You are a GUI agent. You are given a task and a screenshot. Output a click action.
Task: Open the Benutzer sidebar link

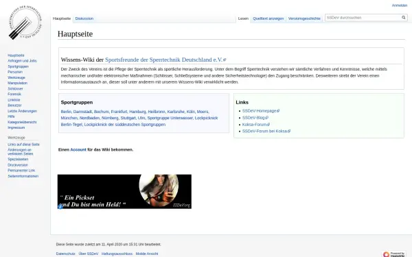click(14, 106)
